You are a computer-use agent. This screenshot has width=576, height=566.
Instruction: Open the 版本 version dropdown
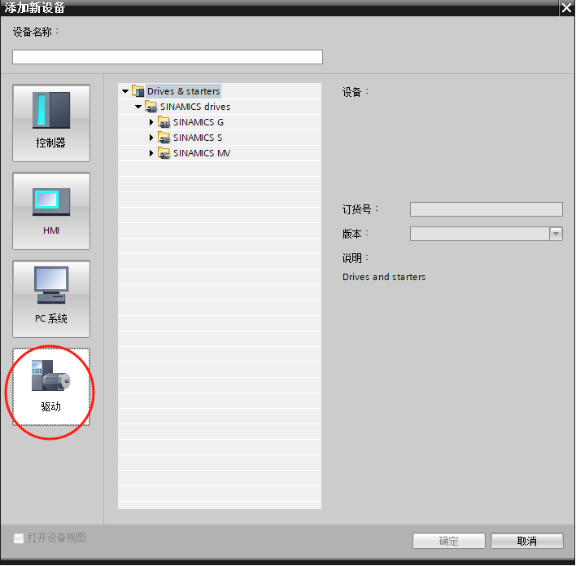[x=556, y=234]
